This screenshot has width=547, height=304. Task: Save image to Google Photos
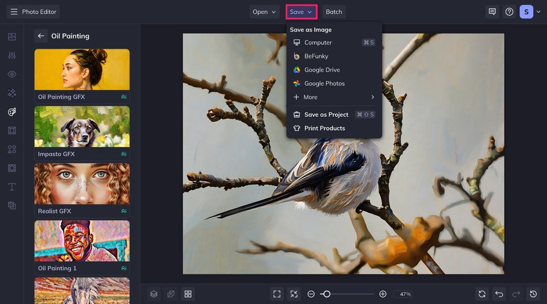coord(334,83)
